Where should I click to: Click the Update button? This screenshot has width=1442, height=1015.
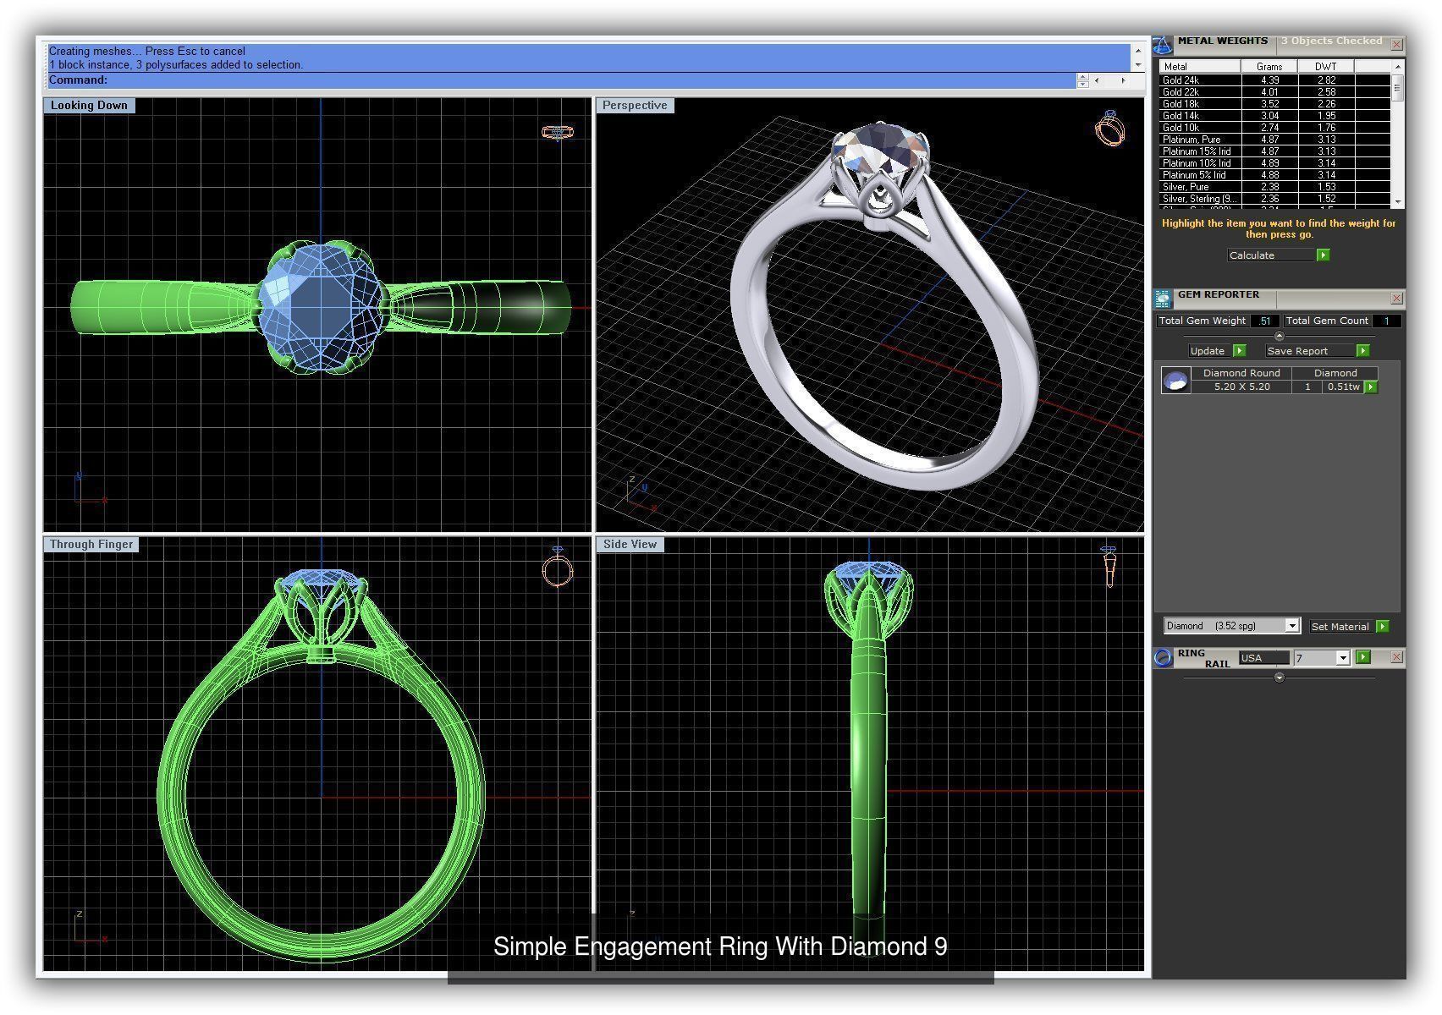coord(1210,350)
